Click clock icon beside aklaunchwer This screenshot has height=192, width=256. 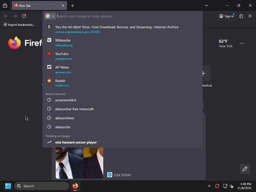click(49, 118)
